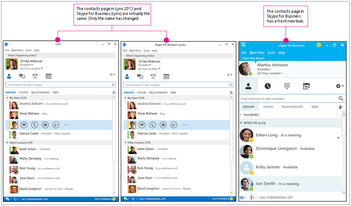The image size is (351, 206).
Task: Open Conversations icon in Skype for Business (Lync)
Action: pos(140,77)
